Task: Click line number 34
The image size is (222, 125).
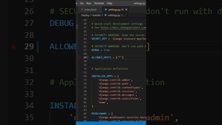Action: pyautogui.click(x=85, y=76)
